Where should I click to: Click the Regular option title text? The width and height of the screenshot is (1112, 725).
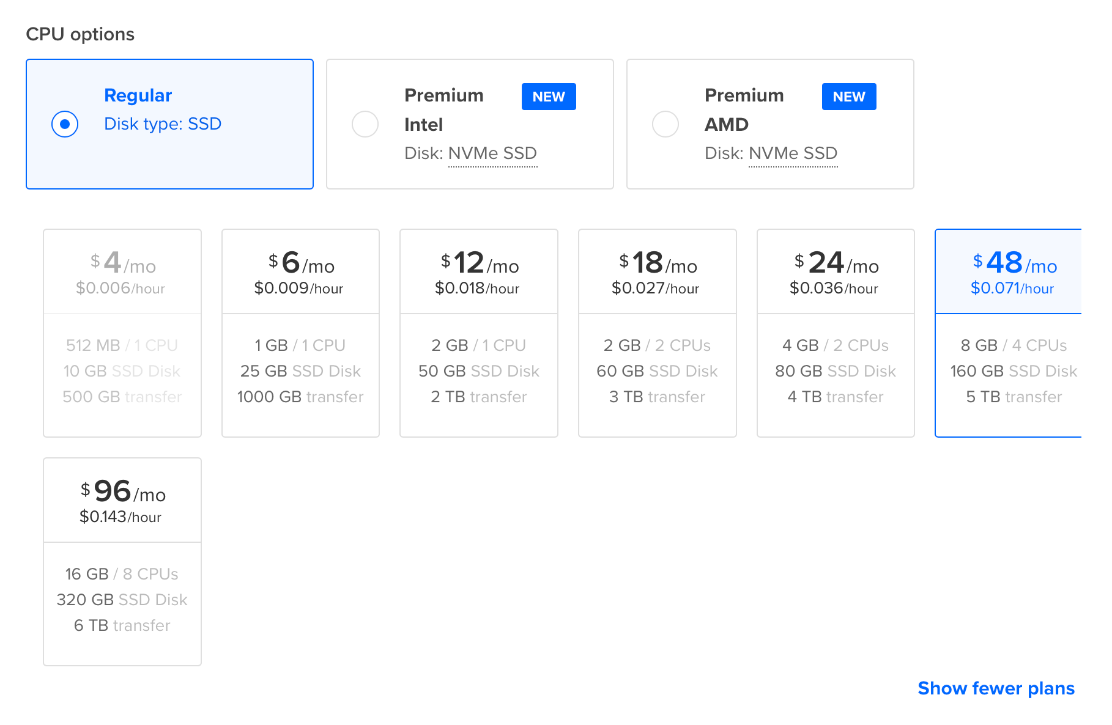pyautogui.click(x=138, y=95)
